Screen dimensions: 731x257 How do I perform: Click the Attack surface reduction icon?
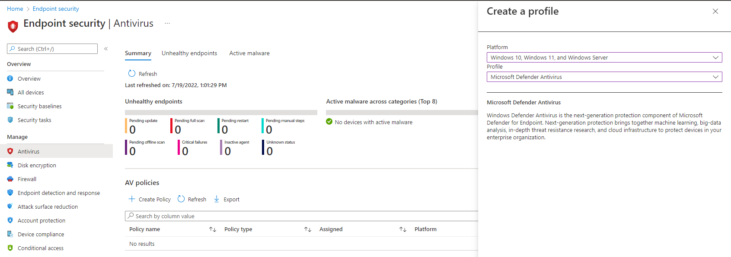click(10, 207)
